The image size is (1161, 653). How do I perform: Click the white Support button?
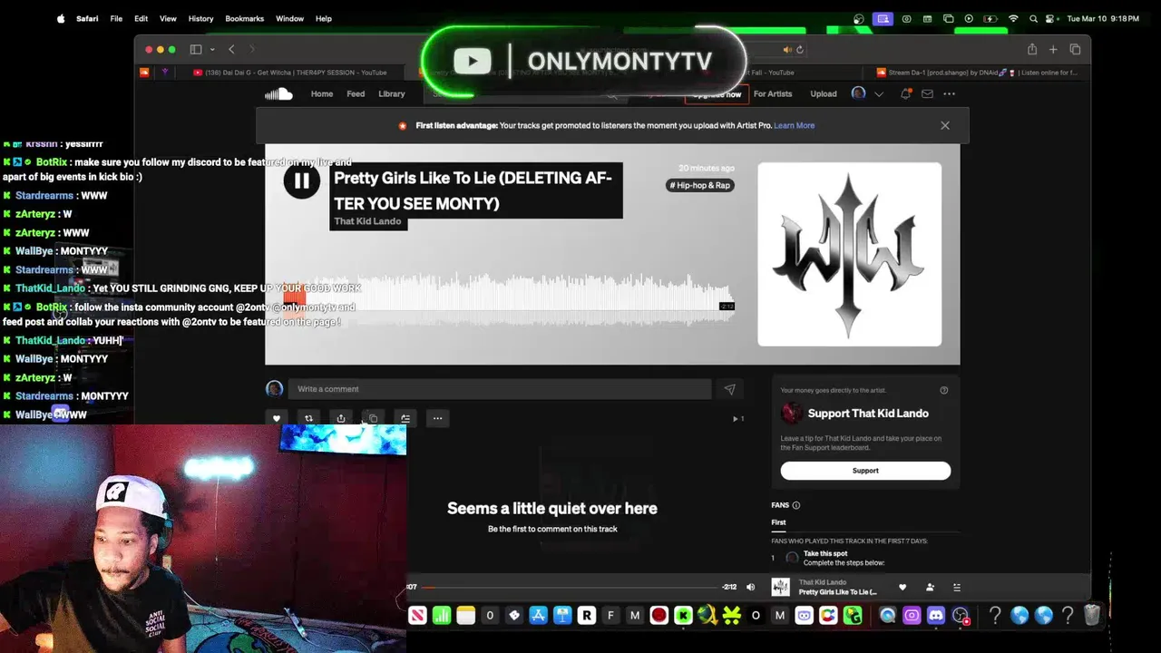(865, 471)
